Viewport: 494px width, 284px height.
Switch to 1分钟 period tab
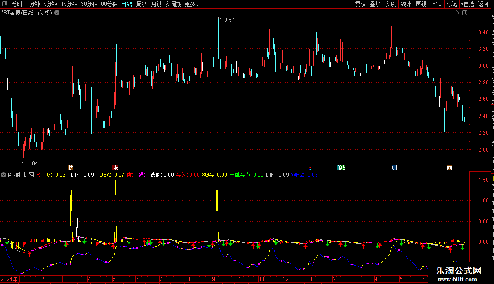click(x=33, y=4)
